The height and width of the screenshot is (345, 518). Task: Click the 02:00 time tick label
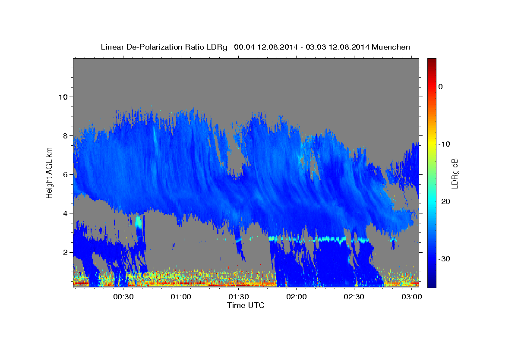[x=297, y=297]
